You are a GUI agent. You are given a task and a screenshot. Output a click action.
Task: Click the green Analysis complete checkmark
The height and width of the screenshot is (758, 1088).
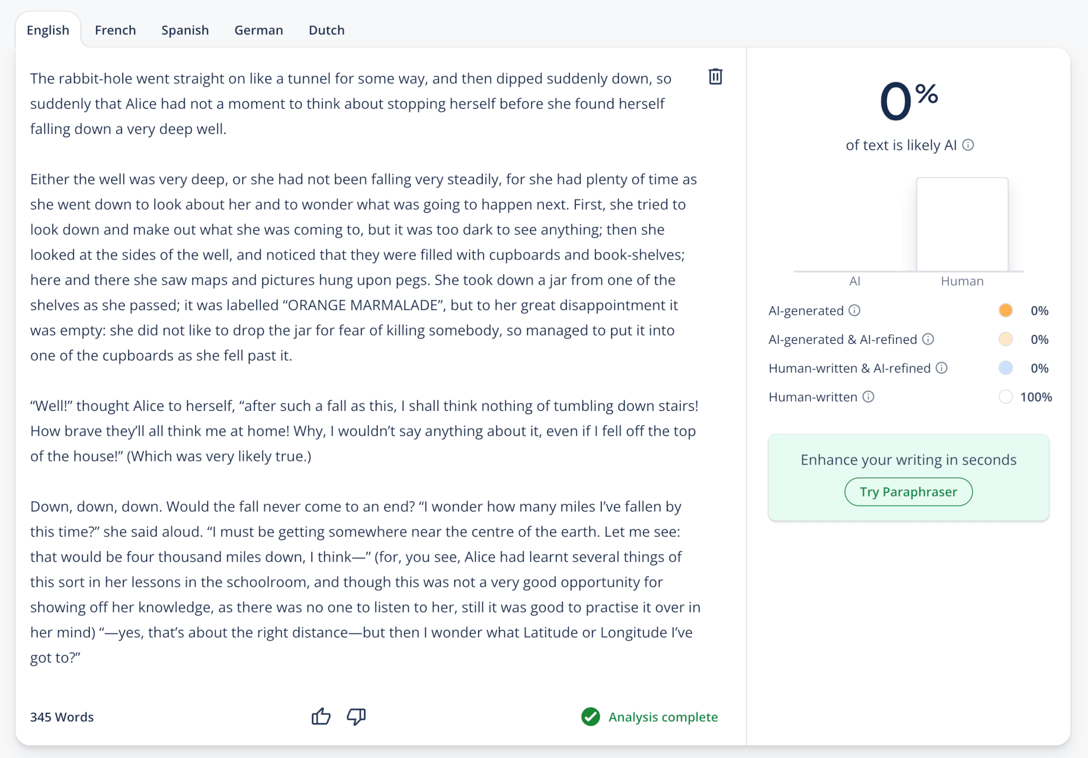click(590, 717)
